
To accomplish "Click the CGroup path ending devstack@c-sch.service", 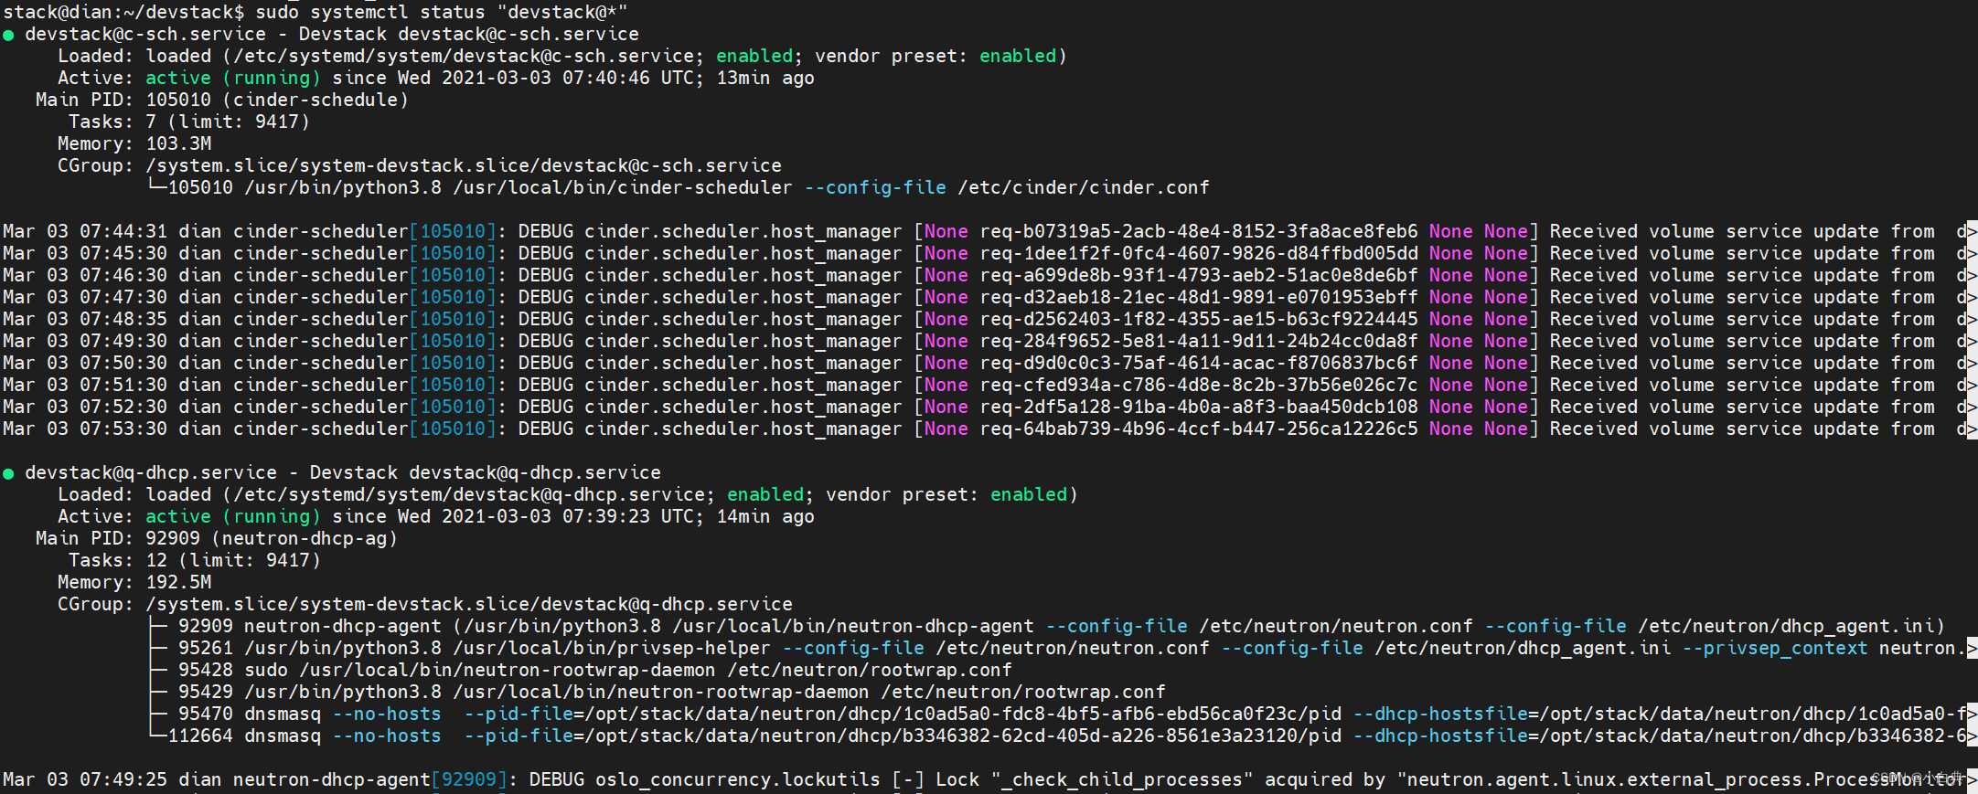I will tap(464, 166).
